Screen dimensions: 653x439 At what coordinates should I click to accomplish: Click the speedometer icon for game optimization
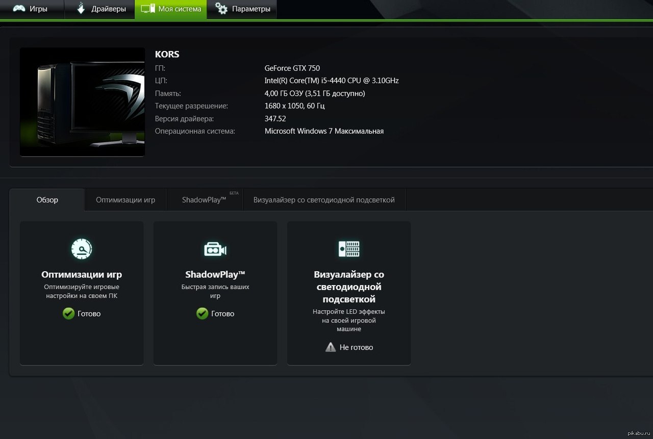click(x=82, y=249)
